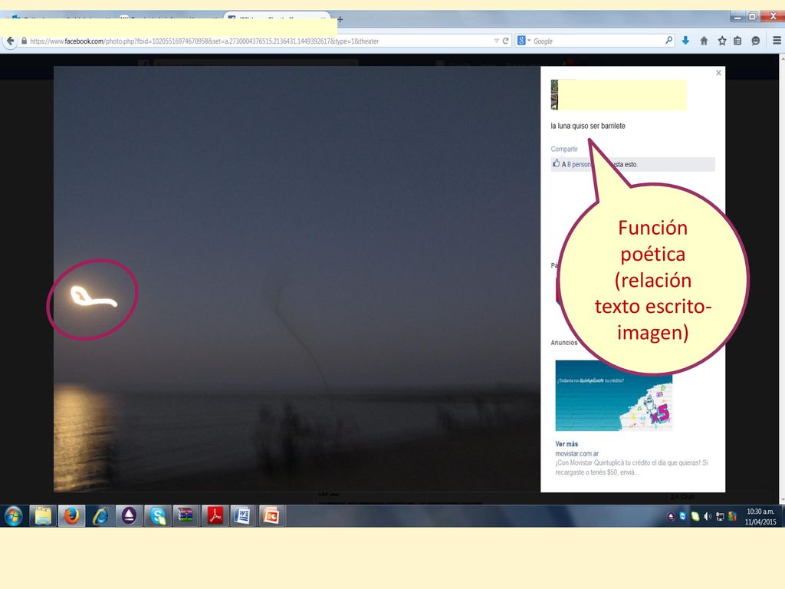Open Skype from the taskbar

[x=158, y=516]
